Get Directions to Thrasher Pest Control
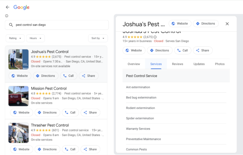The height and width of the screenshot is (155, 243). [x=47, y=149]
